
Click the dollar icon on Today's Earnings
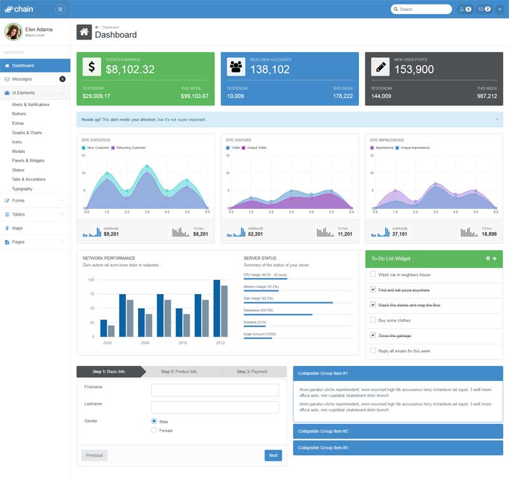pos(92,67)
